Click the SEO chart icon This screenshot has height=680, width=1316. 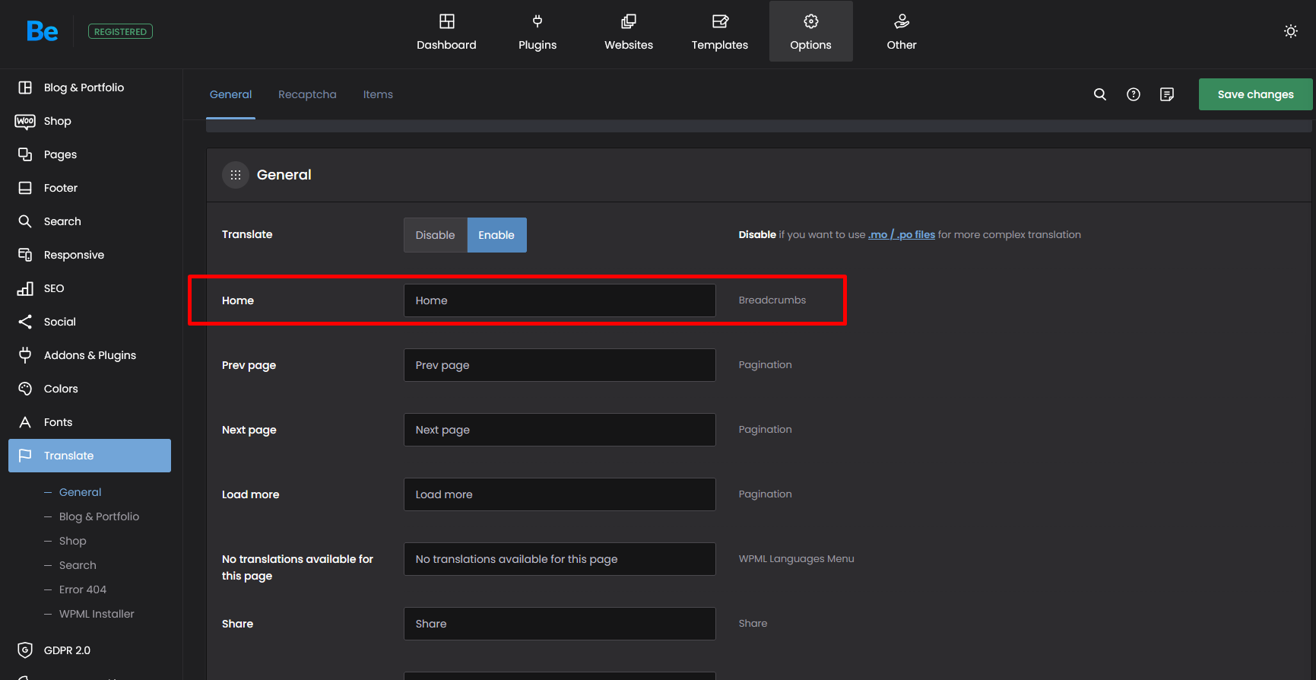coord(25,288)
